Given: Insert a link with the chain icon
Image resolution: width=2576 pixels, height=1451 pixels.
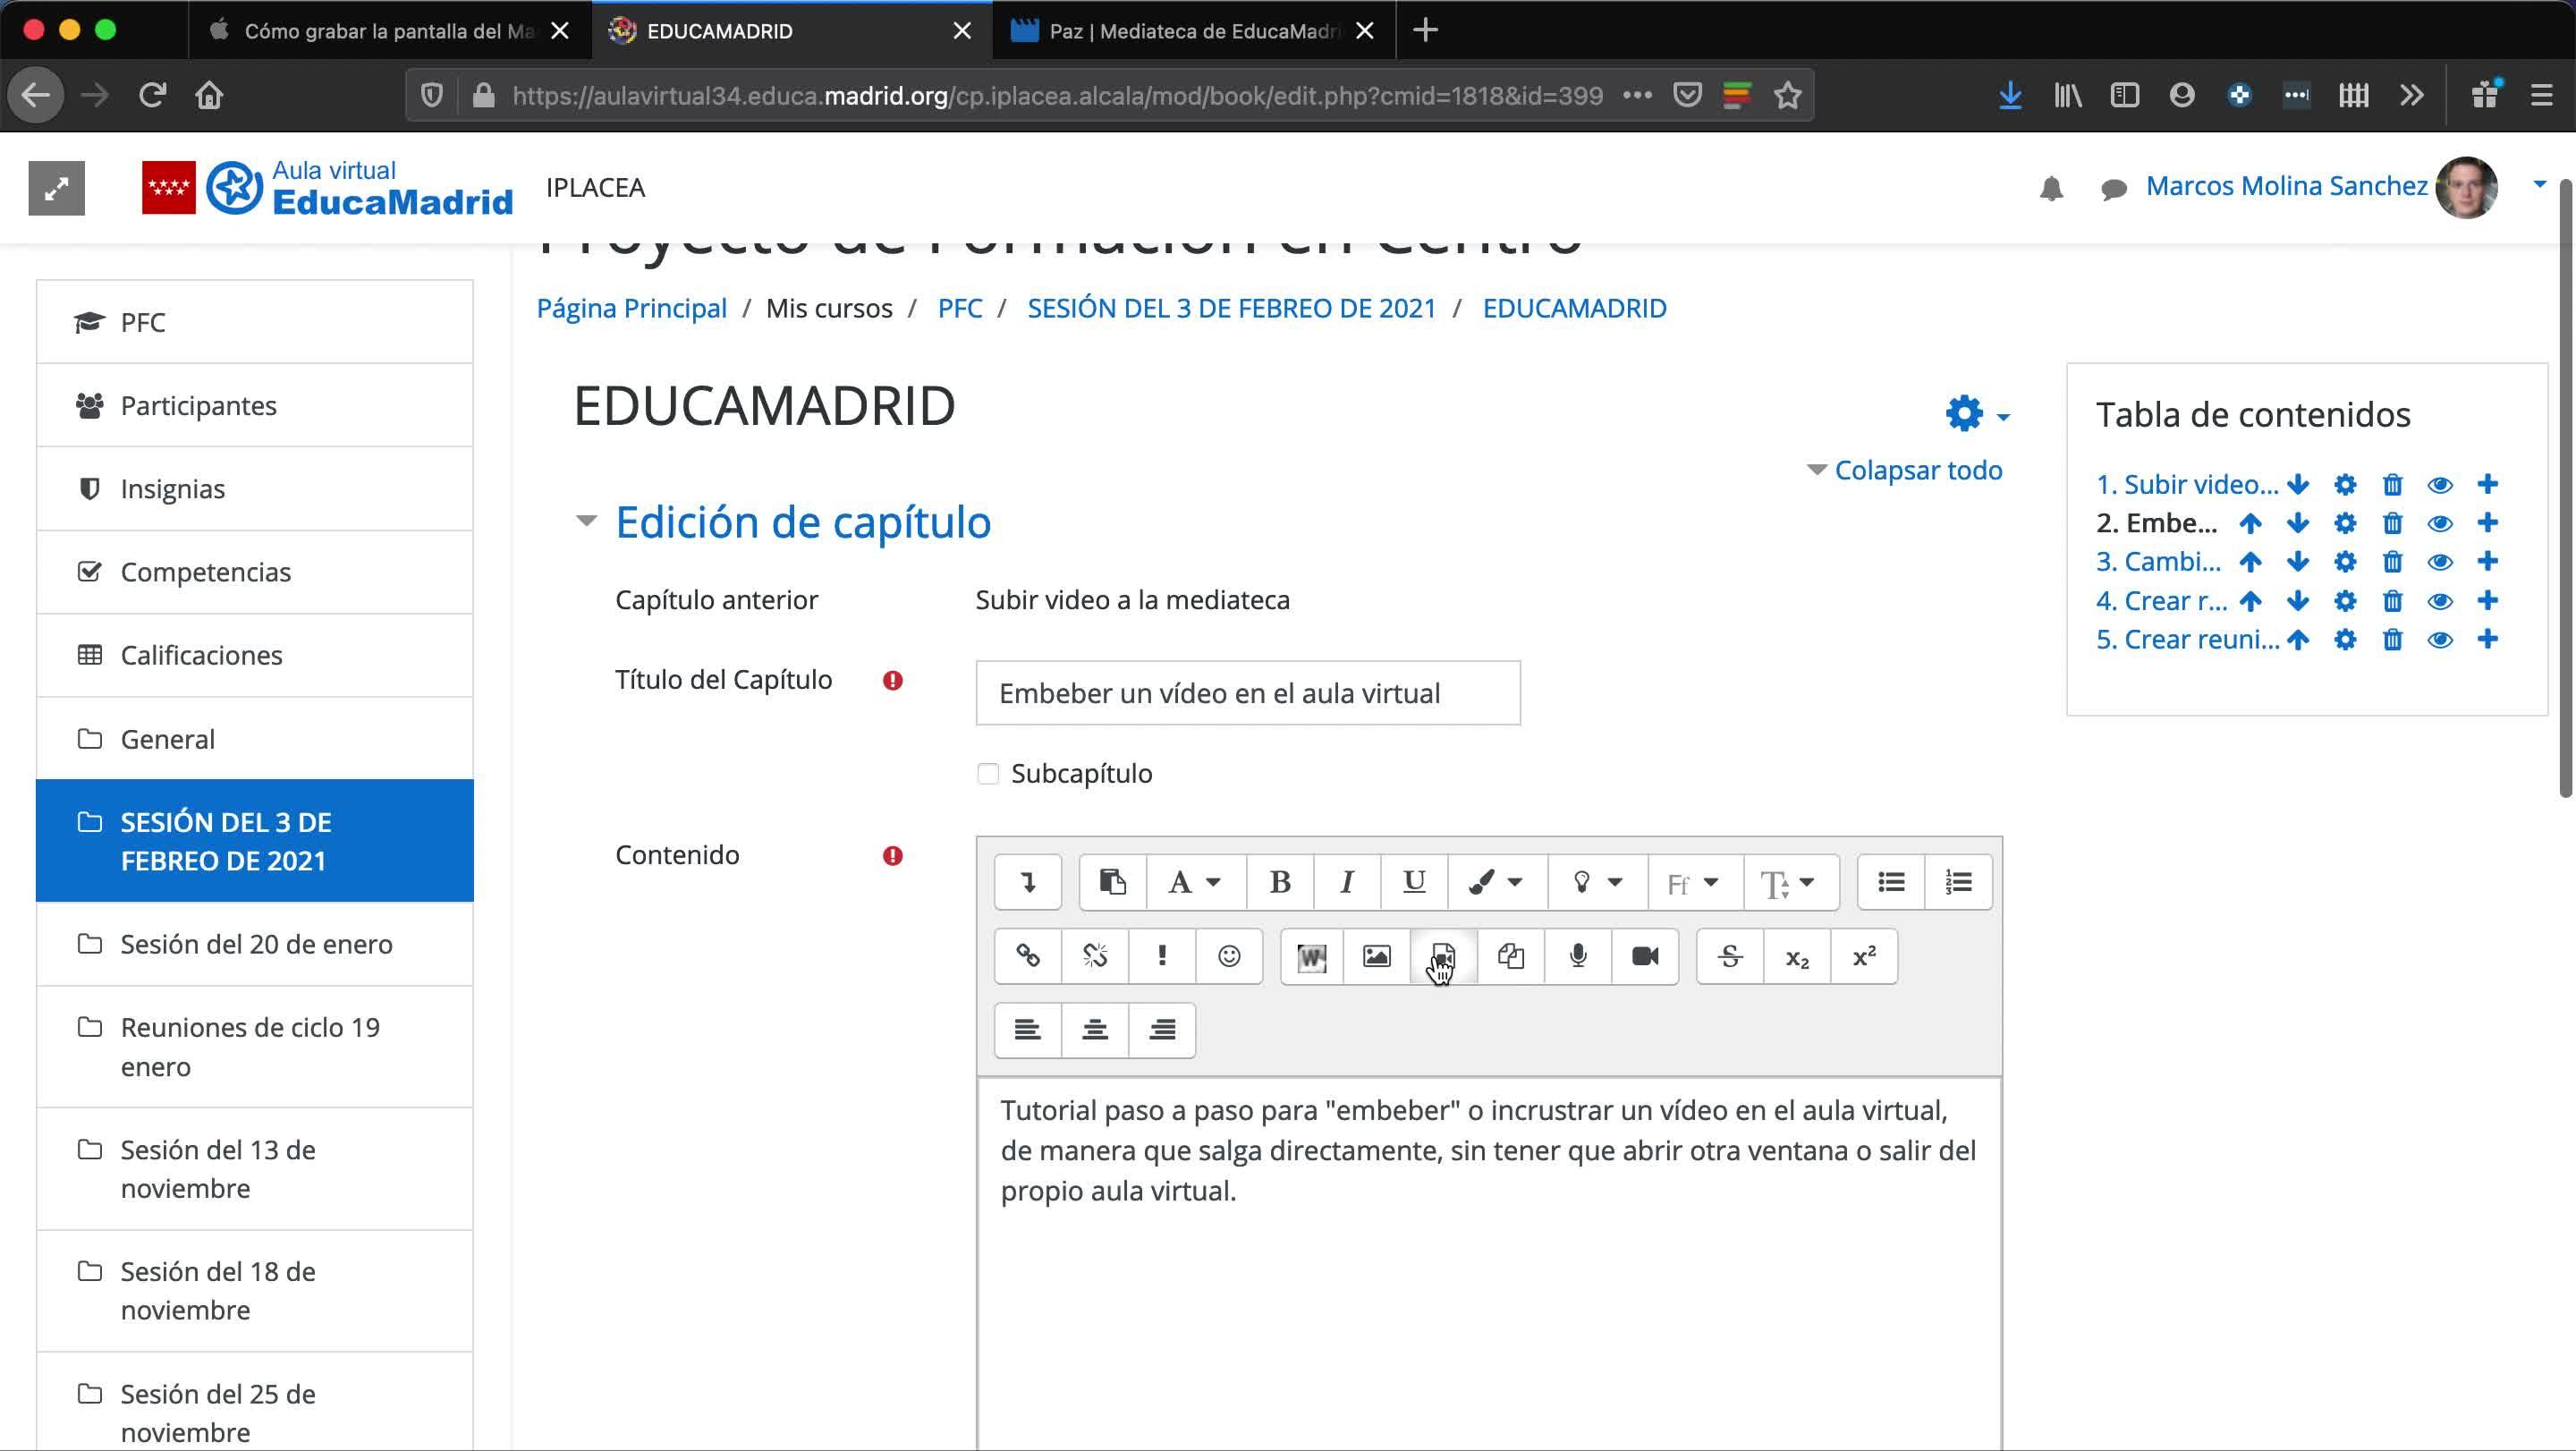Looking at the screenshot, I should (1027, 956).
